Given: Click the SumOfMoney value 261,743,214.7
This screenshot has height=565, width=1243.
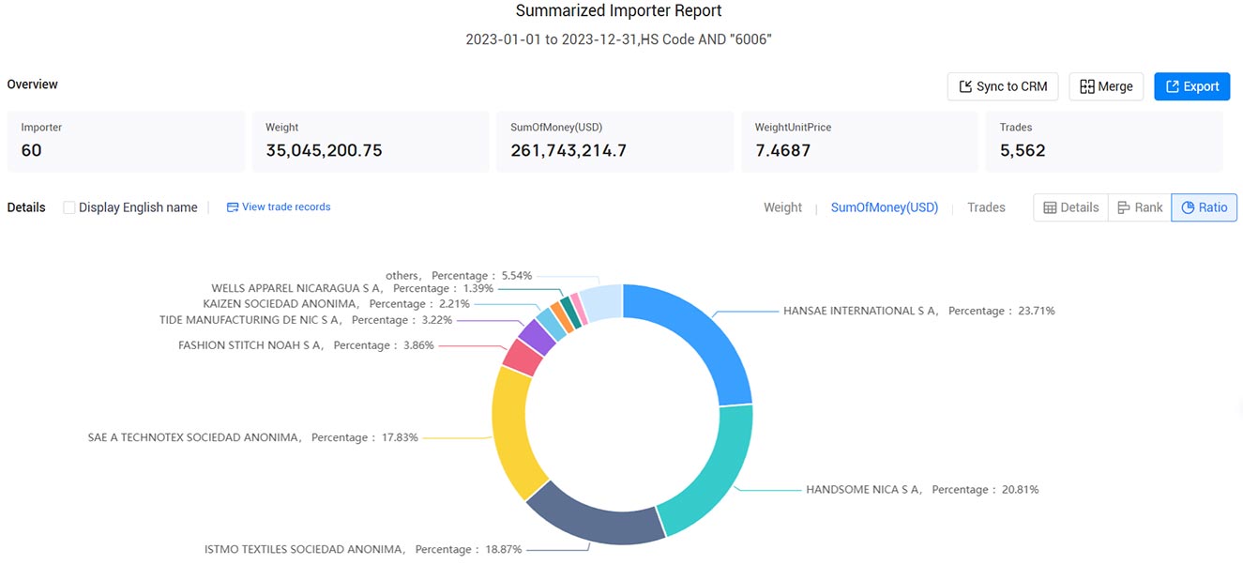Looking at the screenshot, I should pos(568,150).
